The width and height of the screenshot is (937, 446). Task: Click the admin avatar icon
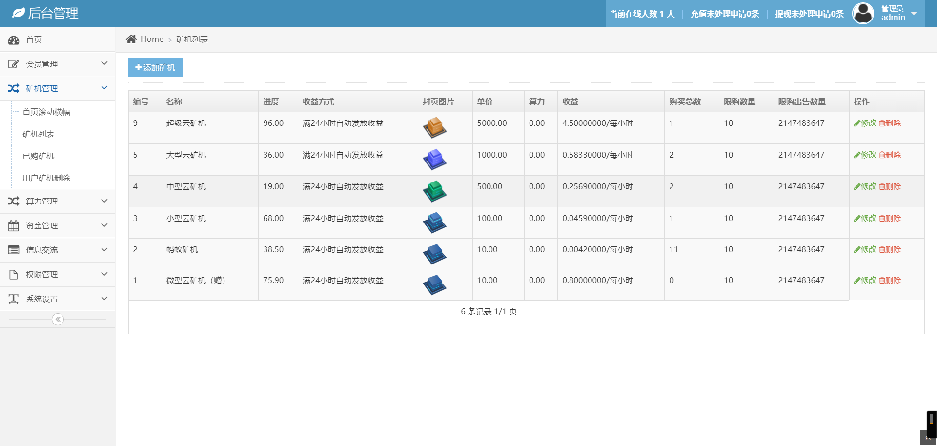click(863, 13)
